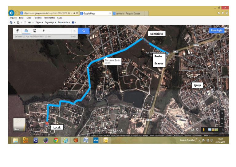236x167 pixels.
Task: Open the Ferramentas menu in menu bar
Action: click(49, 18)
